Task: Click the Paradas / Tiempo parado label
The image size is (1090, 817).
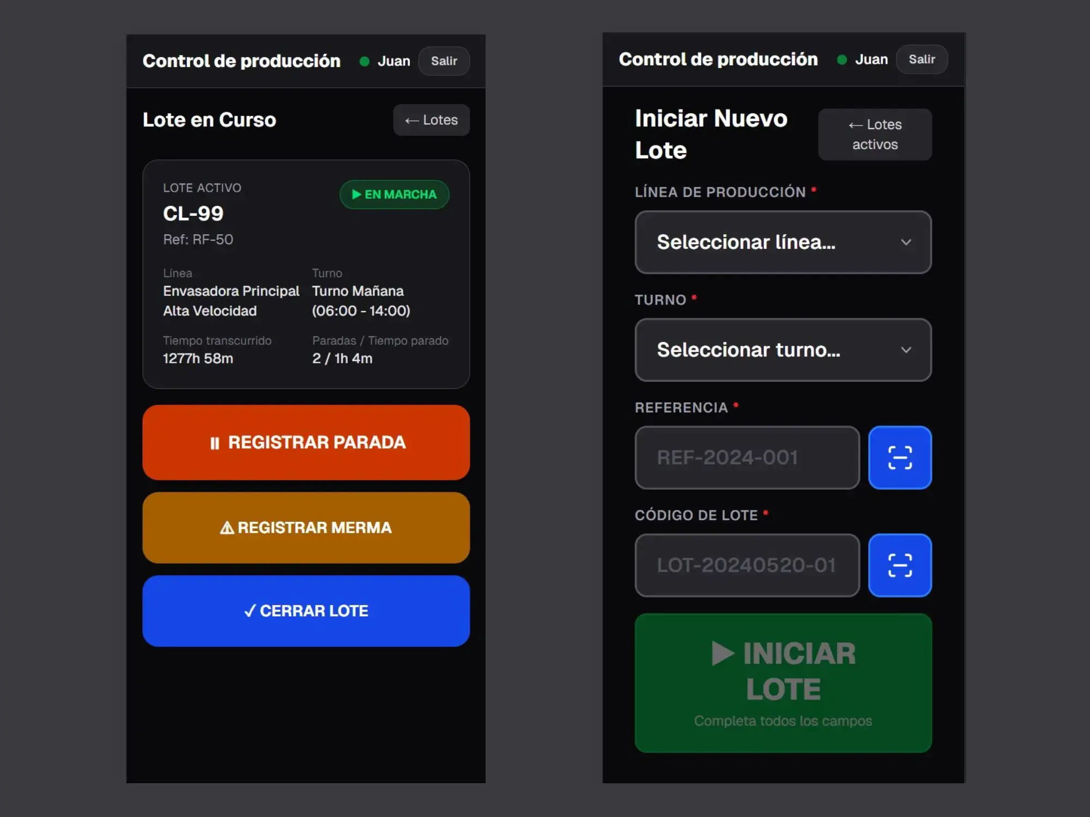Action: (380, 341)
